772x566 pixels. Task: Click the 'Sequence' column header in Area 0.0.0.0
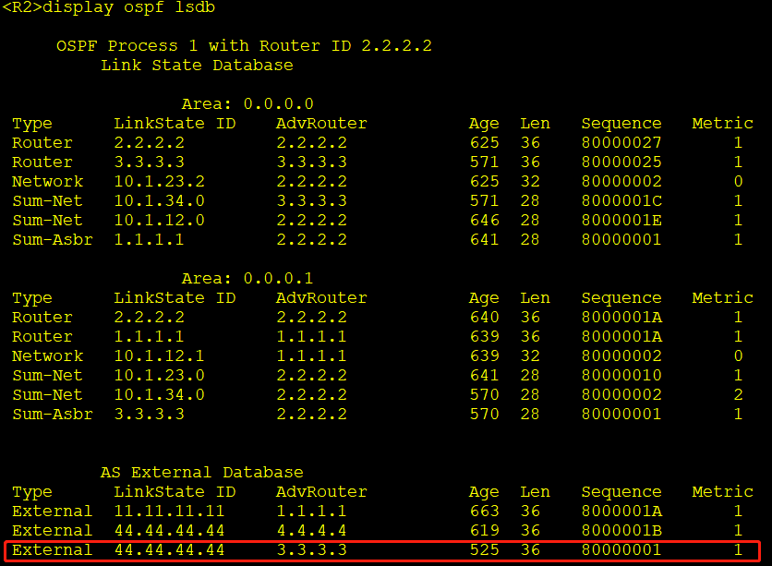coord(621,124)
